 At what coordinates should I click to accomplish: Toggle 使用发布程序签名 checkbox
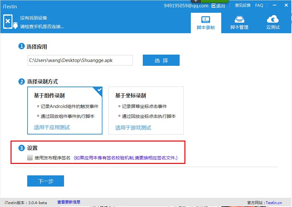coord(30,157)
